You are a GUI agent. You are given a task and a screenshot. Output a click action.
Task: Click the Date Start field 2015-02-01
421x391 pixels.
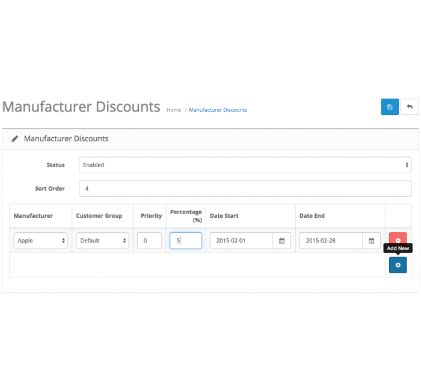pos(241,241)
